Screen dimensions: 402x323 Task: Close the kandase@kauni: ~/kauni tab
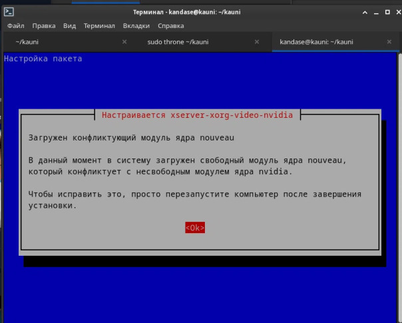coord(389,42)
